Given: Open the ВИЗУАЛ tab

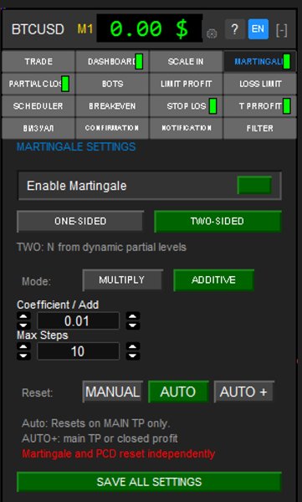Looking at the screenshot, I should [x=38, y=128].
